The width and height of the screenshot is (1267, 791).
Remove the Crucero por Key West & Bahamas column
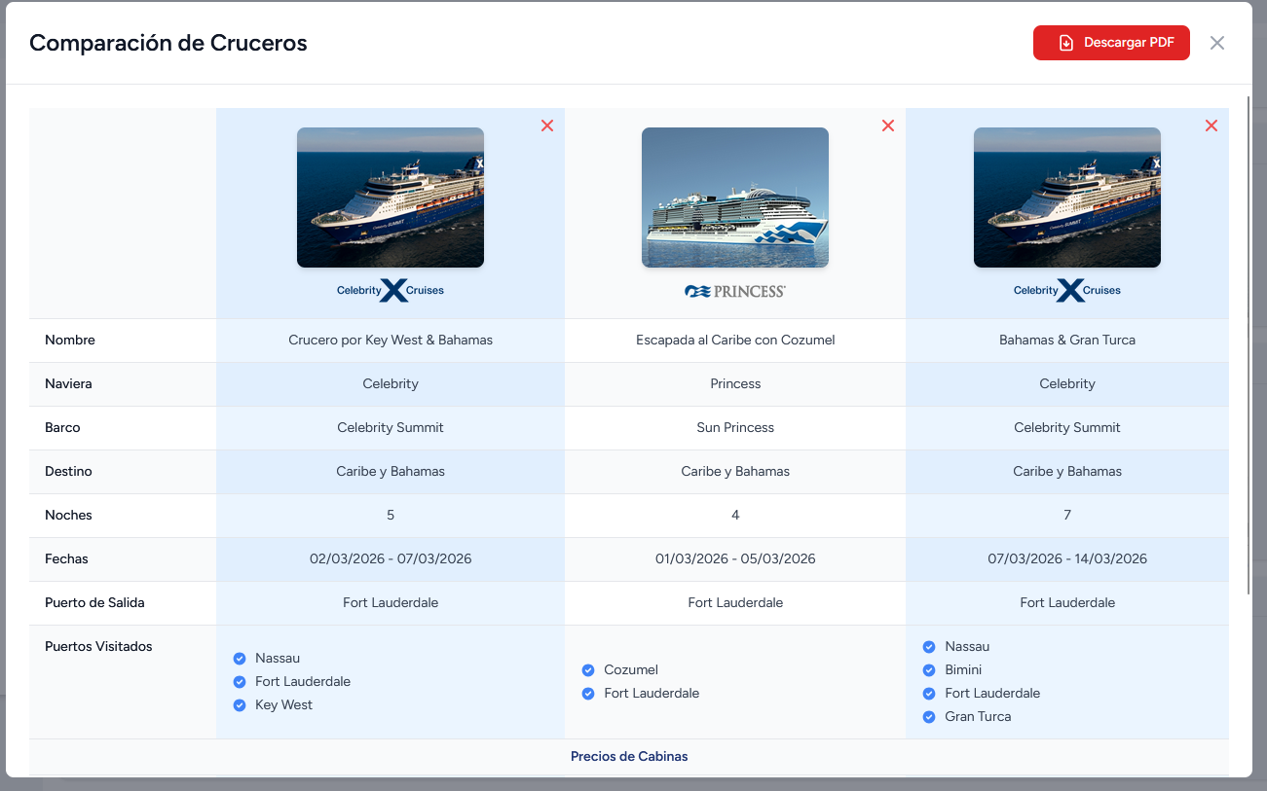coord(546,126)
